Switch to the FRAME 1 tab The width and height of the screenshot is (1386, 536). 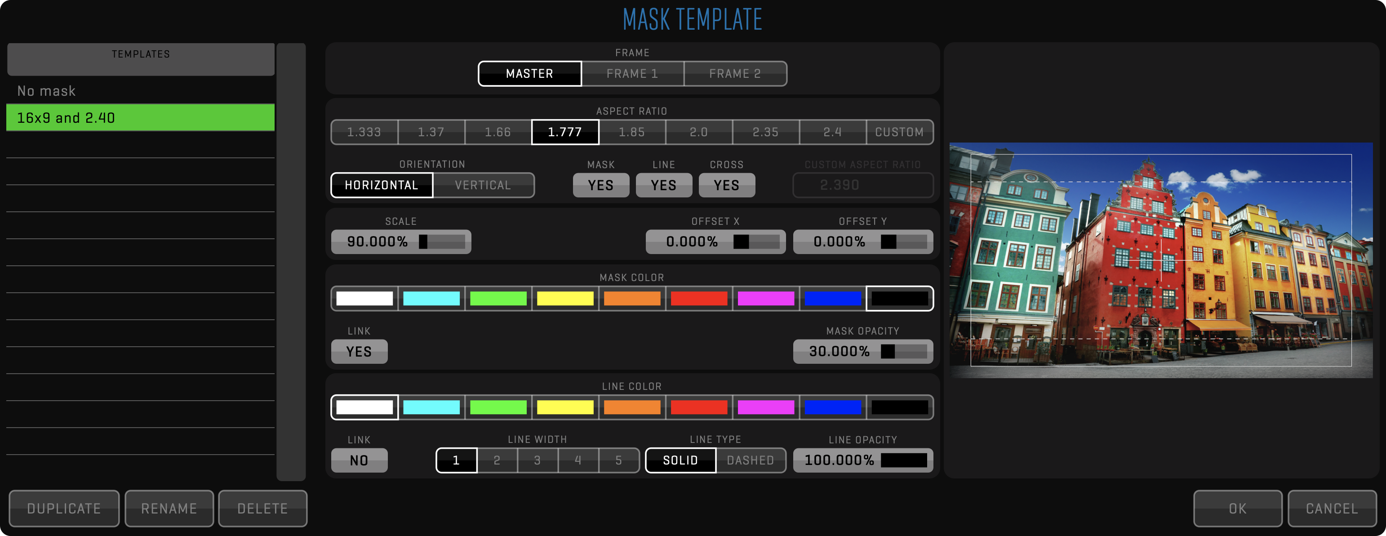[632, 74]
